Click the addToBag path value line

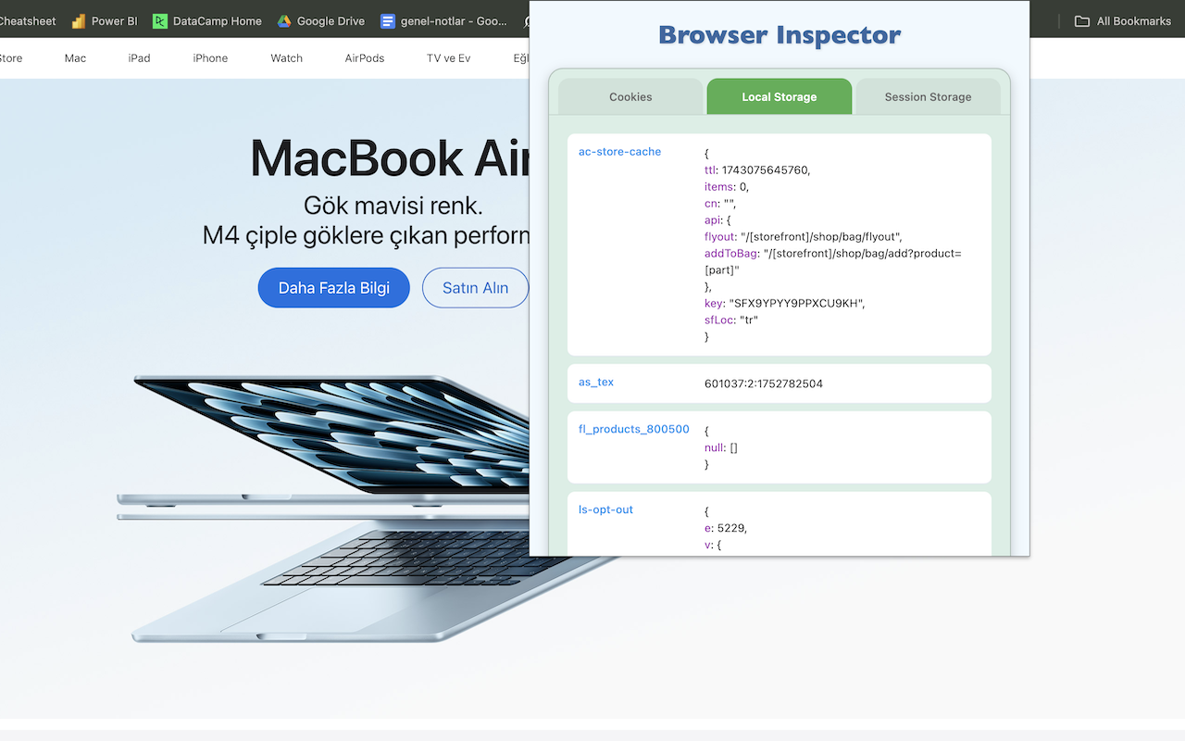tap(833, 261)
